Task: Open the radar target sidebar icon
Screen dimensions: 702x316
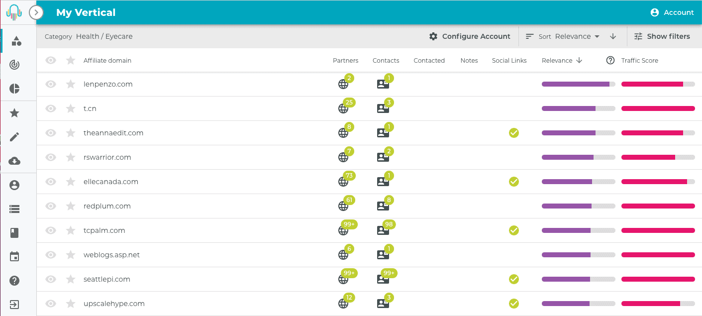Action: pyautogui.click(x=15, y=65)
